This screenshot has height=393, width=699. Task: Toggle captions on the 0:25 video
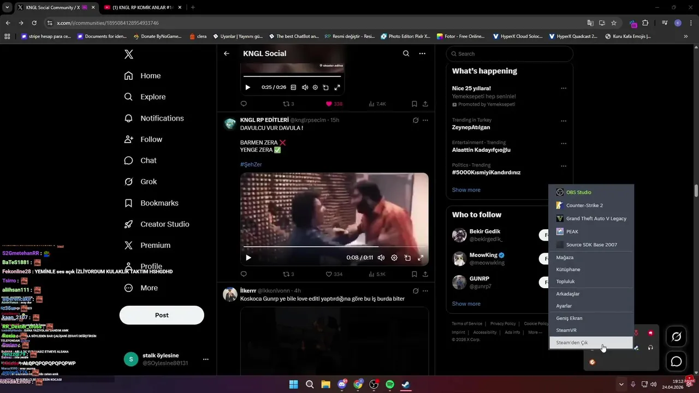click(293, 87)
